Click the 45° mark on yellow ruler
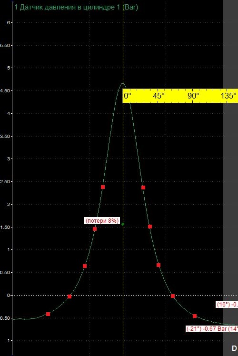 tap(159, 96)
